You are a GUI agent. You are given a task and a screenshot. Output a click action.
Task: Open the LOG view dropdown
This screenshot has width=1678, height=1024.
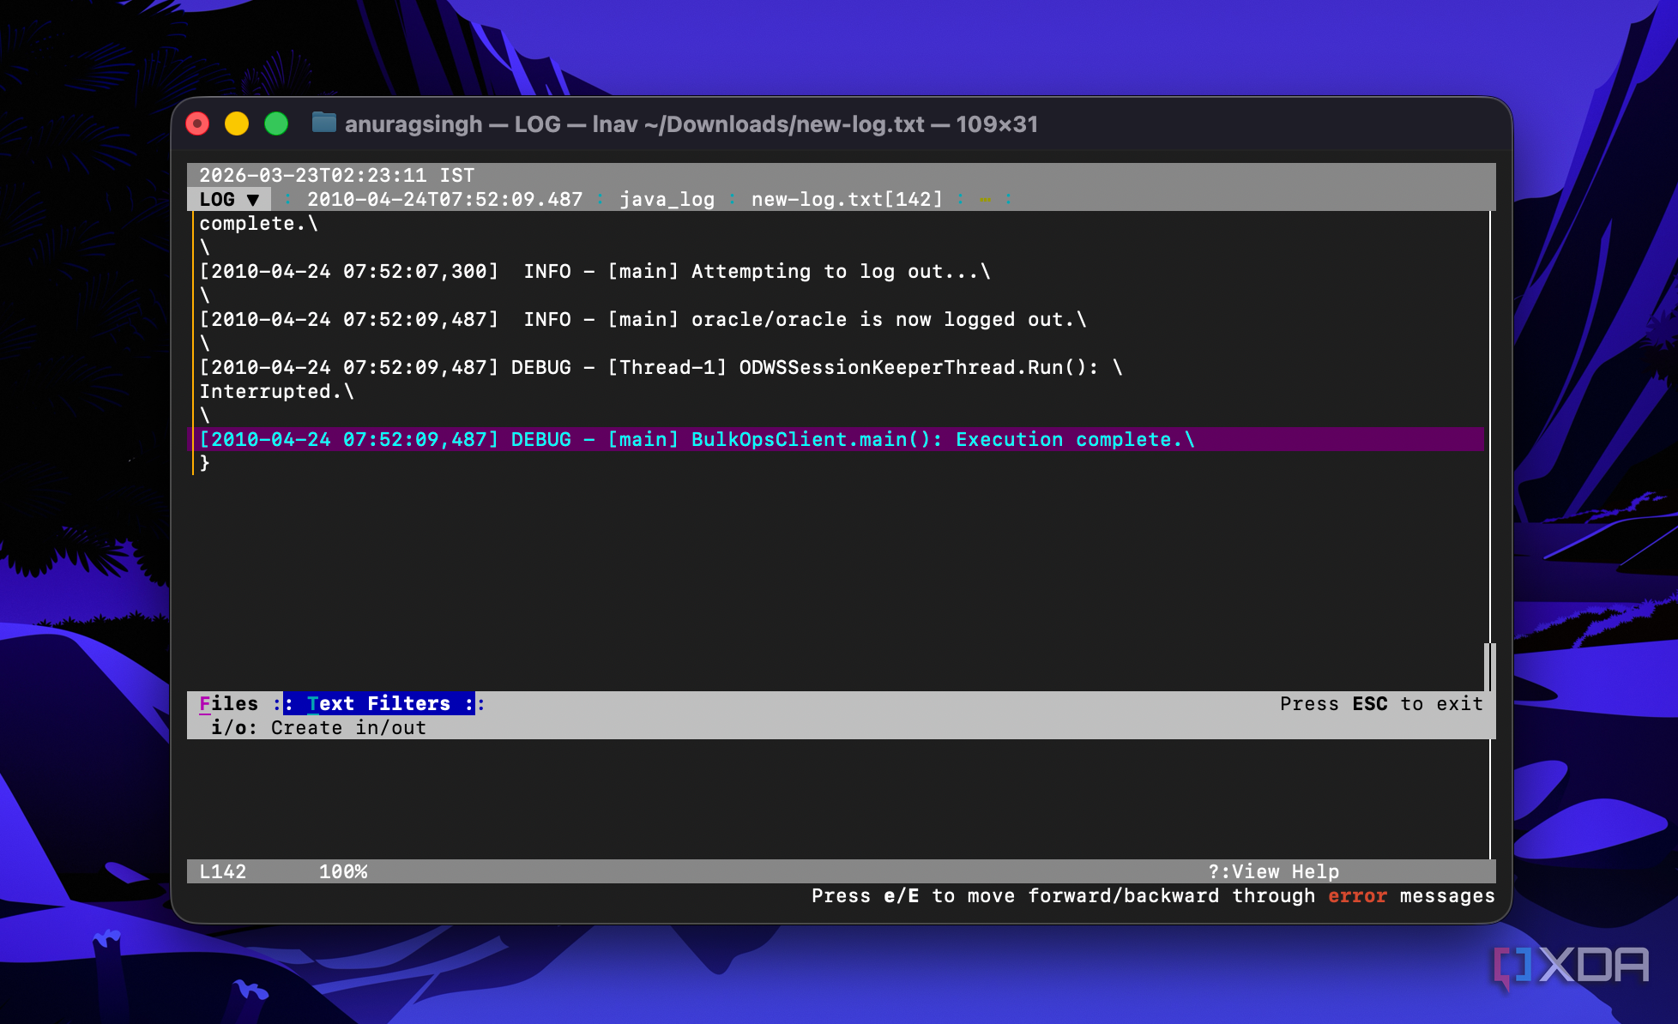(229, 199)
